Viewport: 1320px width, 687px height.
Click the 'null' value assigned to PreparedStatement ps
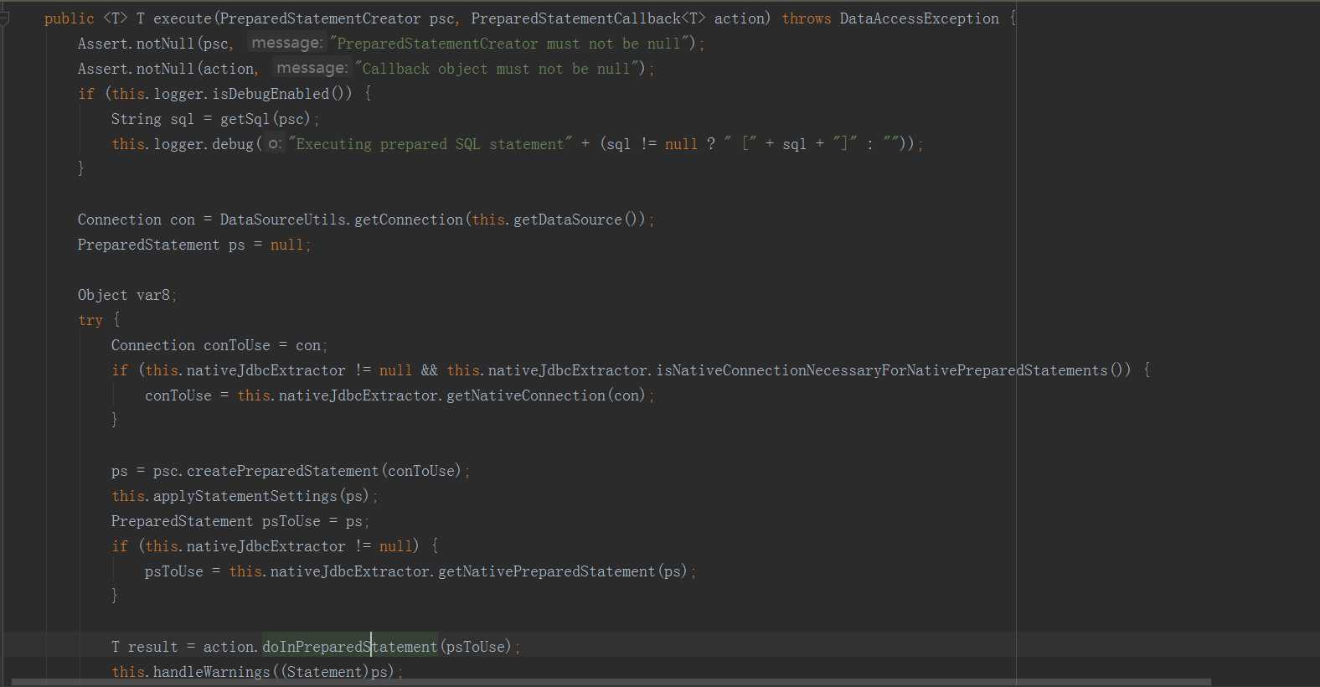287,245
